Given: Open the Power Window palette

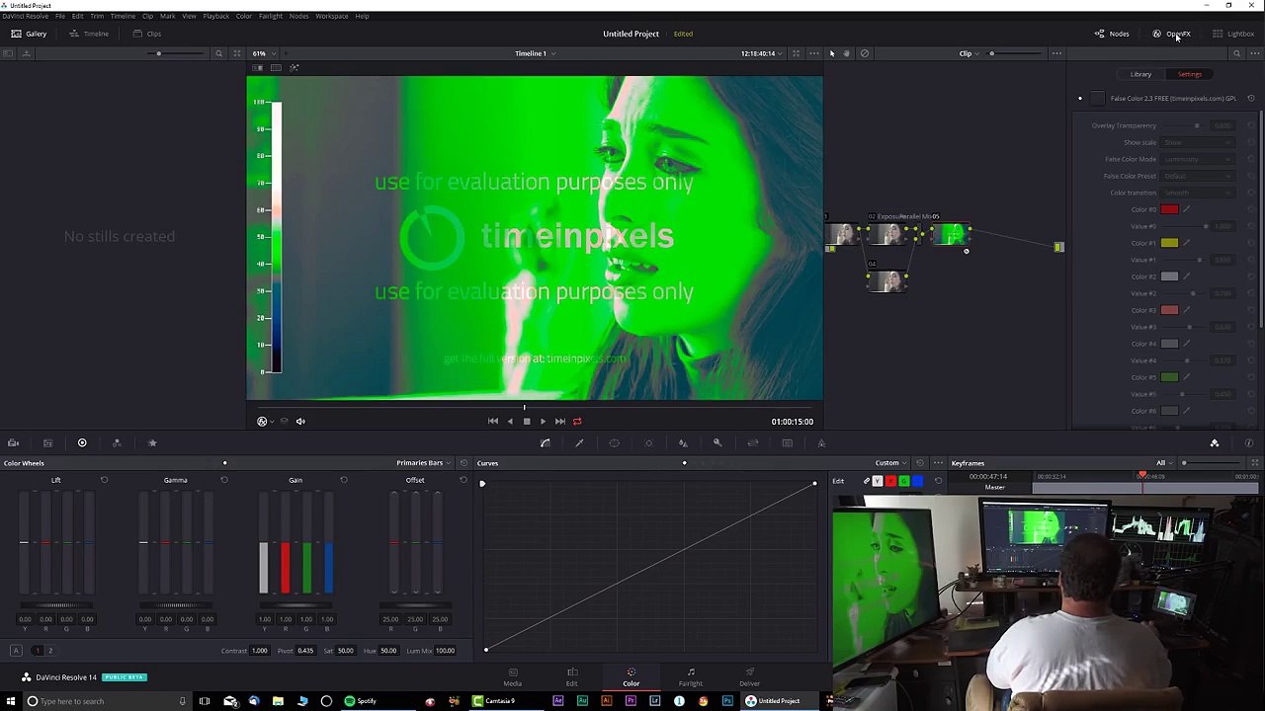Looking at the screenshot, I should coord(614,443).
